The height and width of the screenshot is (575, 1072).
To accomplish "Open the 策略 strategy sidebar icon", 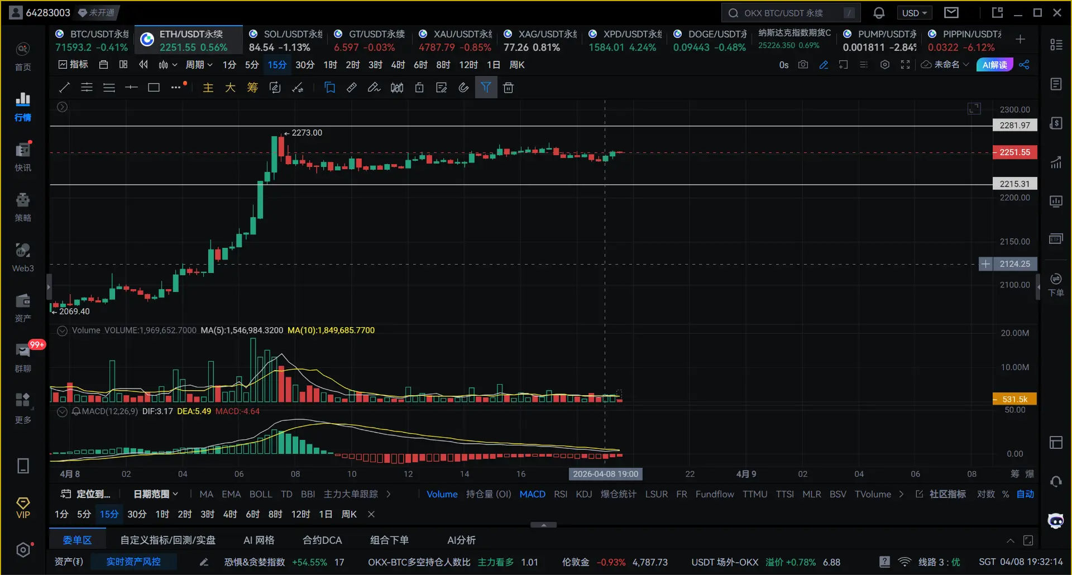I will [x=23, y=207].
